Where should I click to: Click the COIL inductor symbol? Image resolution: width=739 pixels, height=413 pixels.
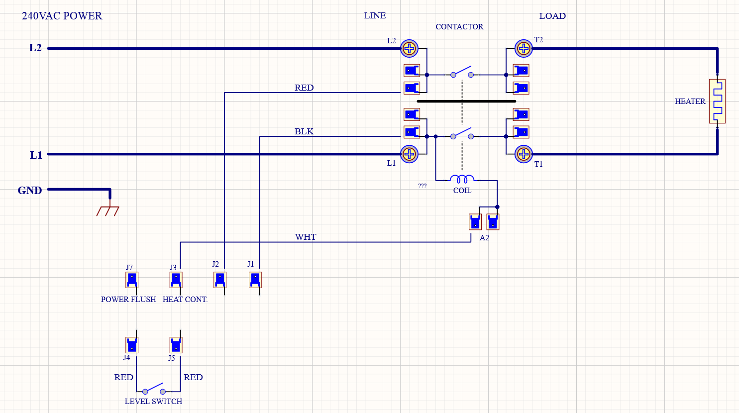(462, 179)
